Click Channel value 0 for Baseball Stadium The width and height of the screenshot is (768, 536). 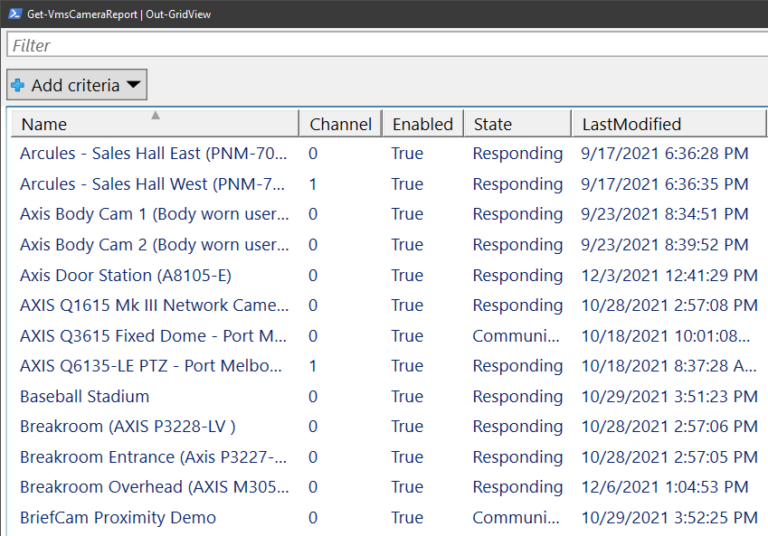click(313, 397)
